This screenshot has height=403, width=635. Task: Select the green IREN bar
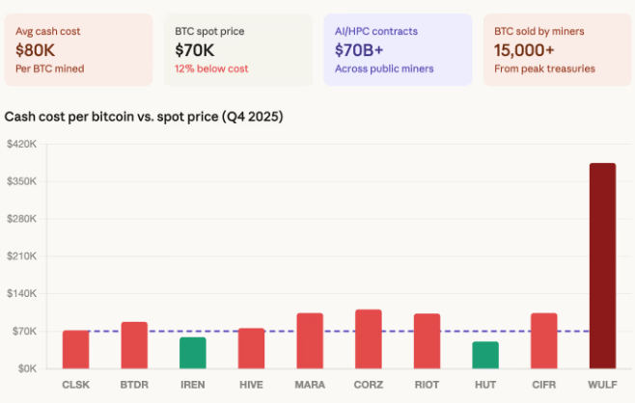[x=193, y=353]
